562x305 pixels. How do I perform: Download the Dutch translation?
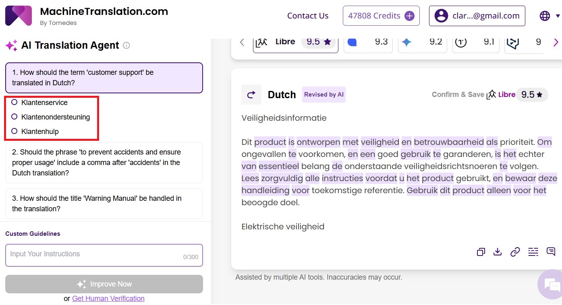pos(498,252)
